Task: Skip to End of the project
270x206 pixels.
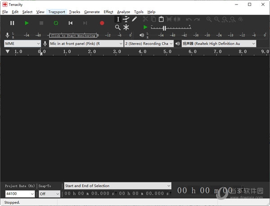Action: point(85,23)
